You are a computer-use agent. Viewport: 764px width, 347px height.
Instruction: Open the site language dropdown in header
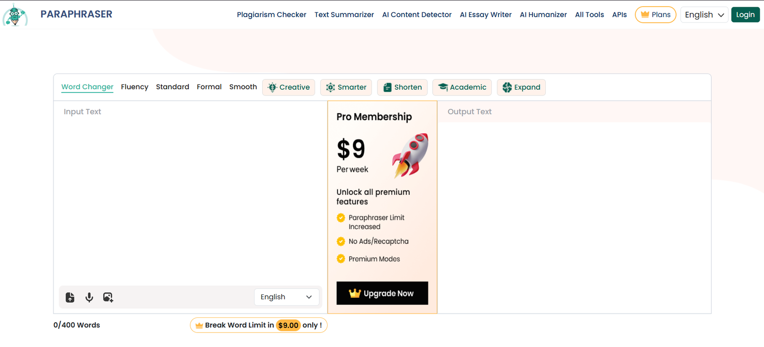[704, 15]
